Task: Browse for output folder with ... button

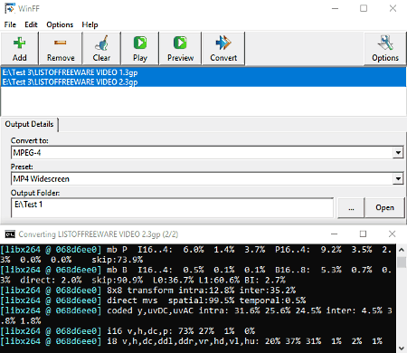Action: 351,207
